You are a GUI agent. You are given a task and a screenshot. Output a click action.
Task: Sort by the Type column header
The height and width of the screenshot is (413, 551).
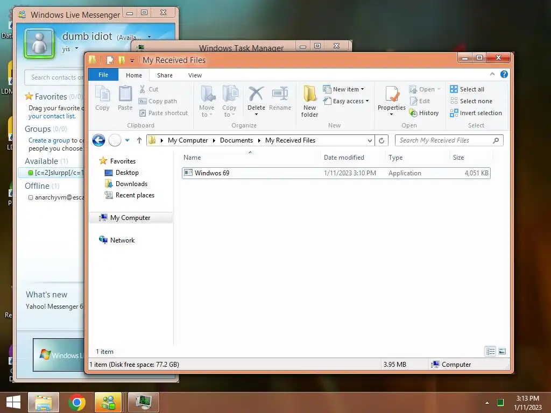point(417,158)
